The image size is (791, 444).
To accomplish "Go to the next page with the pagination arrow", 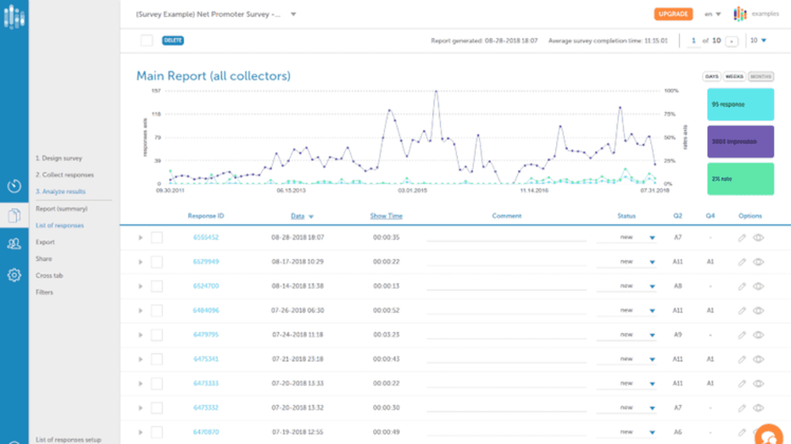I will point(732,41).
